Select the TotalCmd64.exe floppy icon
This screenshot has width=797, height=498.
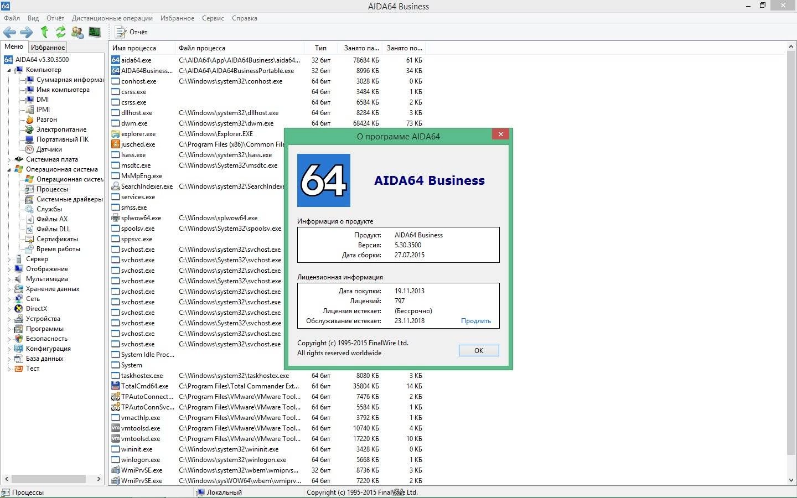coord(116,386)
